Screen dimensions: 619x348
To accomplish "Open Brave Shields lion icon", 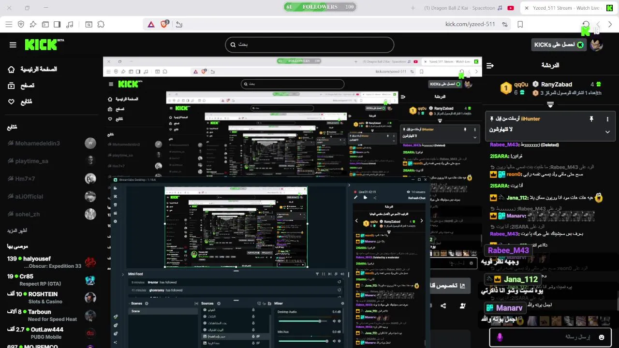I will (x=164, y=24).
